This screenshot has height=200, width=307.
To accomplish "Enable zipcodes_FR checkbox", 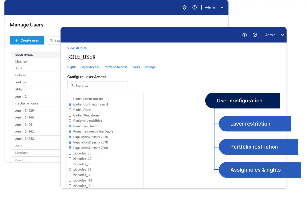I will pos(70,175).
